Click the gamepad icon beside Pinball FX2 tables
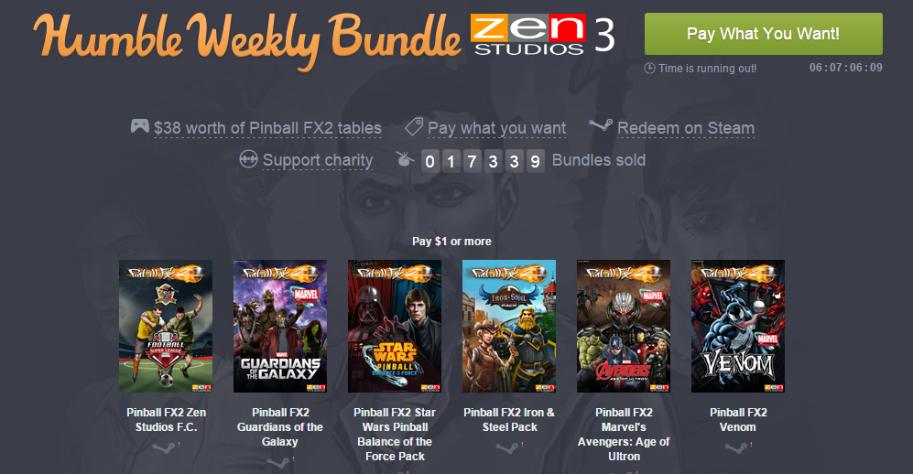The height and width of the screenshot is (474, 913). tap(140, 125)
